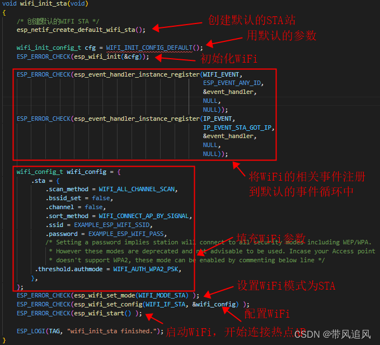380x345 pixels.
Task: Select the WIFI_MODE_STA argument
Action: 162,296
